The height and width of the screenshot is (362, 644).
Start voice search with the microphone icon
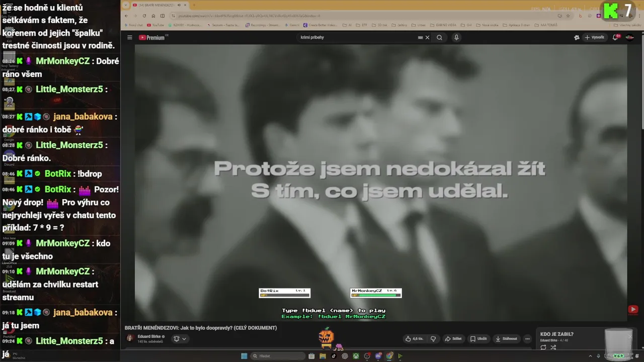456,37
